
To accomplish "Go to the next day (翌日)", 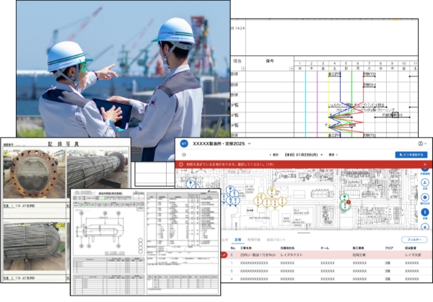I will coord(333,155).
